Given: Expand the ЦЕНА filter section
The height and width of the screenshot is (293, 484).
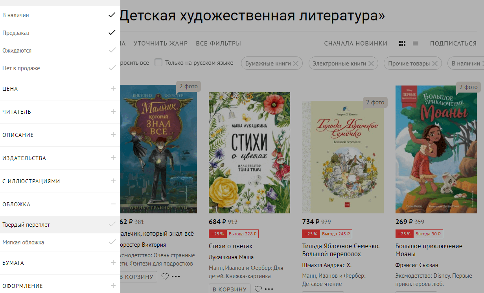Looking at the screenshot, I should point(60,89).
